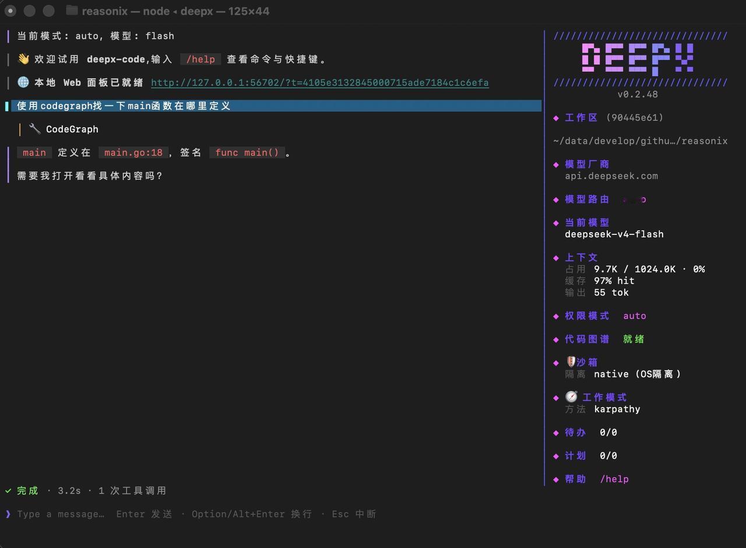Click the /help command in welcome message
Screen dimensions: 746x548
point(200,59)
